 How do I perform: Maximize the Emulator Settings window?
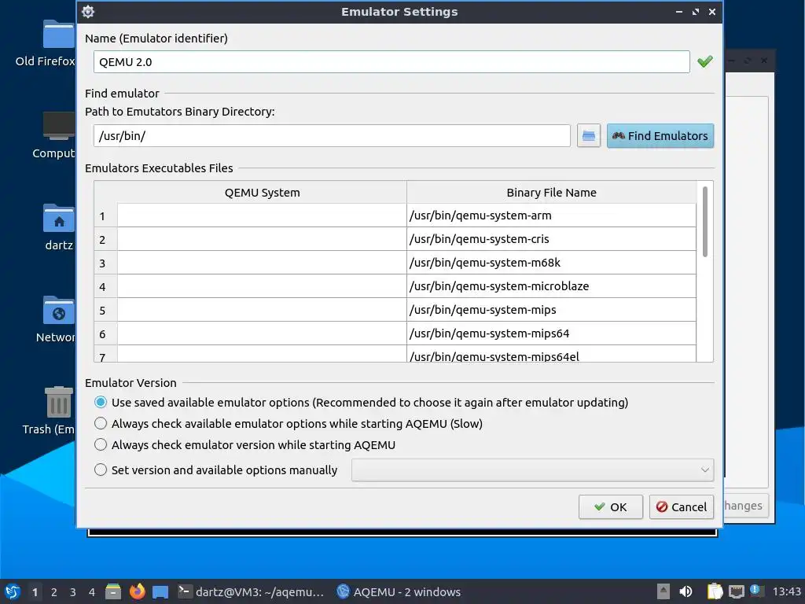coord(695,11)
